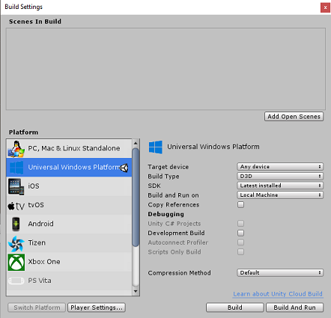Select the PS Vita platform label
331x318 pixels.
point(40,281)
